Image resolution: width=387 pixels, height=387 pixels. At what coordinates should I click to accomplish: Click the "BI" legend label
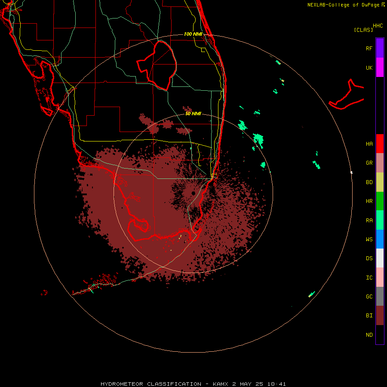tap(369, 316)
